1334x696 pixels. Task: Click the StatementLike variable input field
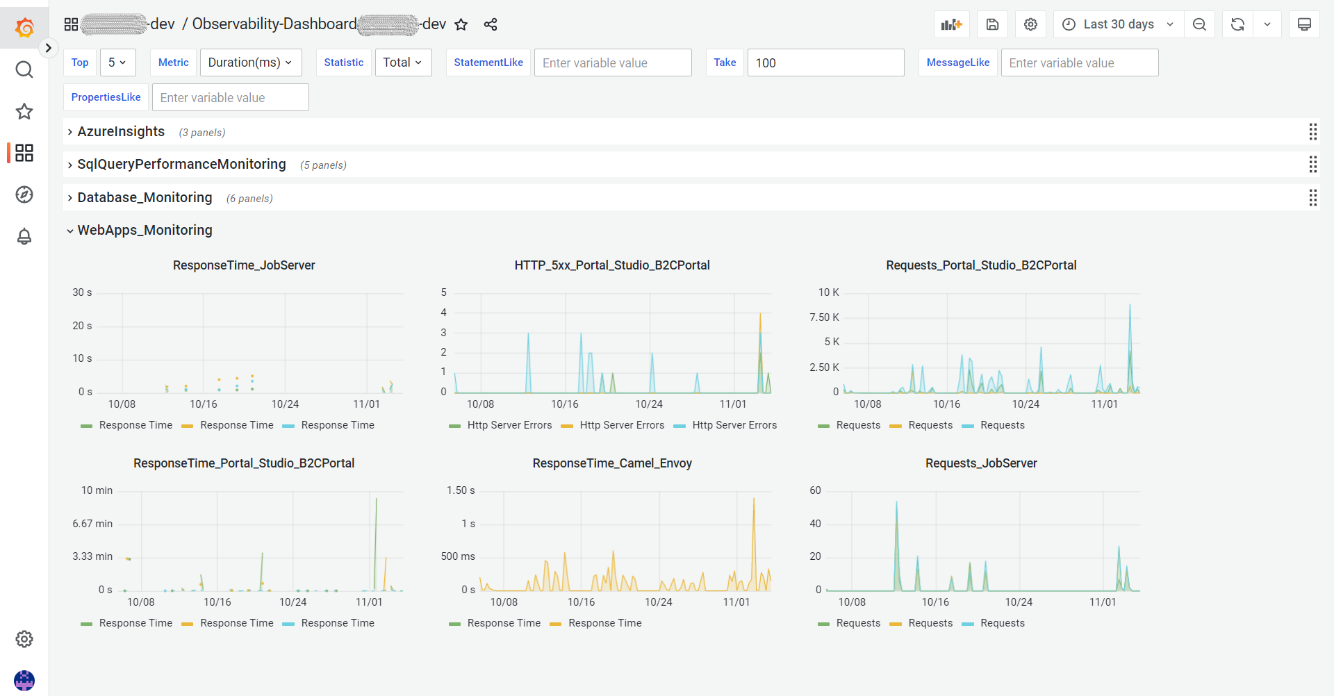[612, 63]
